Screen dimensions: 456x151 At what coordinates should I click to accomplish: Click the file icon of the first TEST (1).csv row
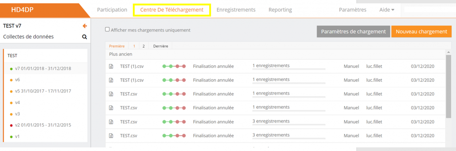(x=111, y=66)
